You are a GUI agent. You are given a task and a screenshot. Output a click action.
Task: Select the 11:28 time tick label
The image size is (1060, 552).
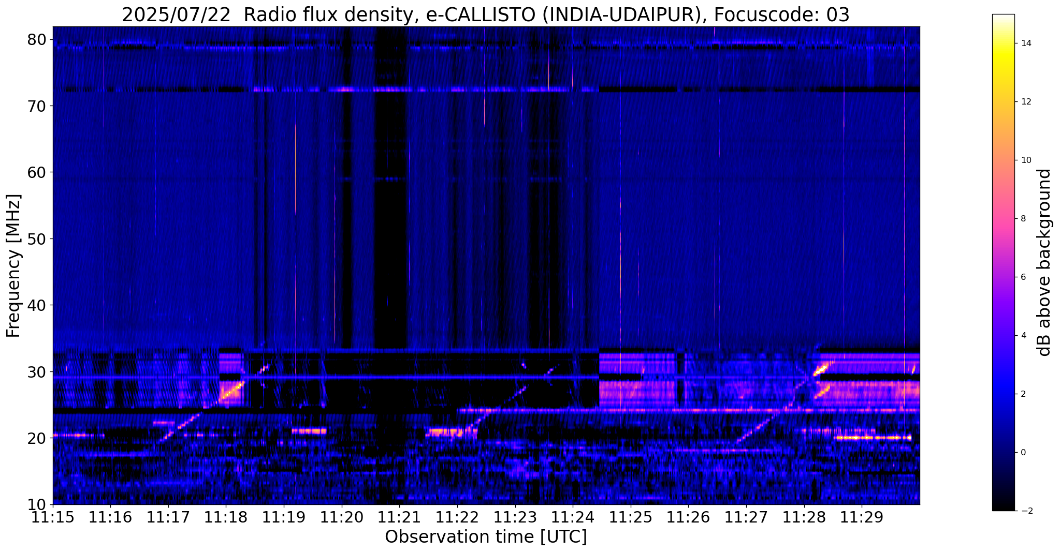pyautogui.click(x=804, y=517)
